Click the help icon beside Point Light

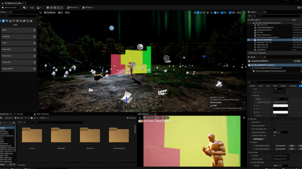pos(34,50)
